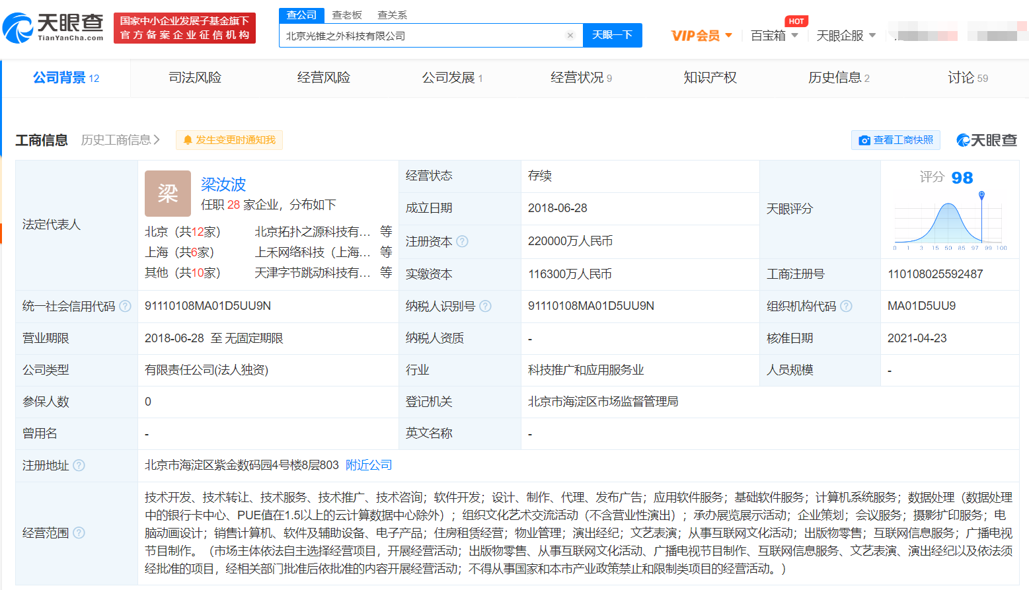Expand the 天眼企服 dropdown menu
1029x590 pixels.
pos(846,36)
